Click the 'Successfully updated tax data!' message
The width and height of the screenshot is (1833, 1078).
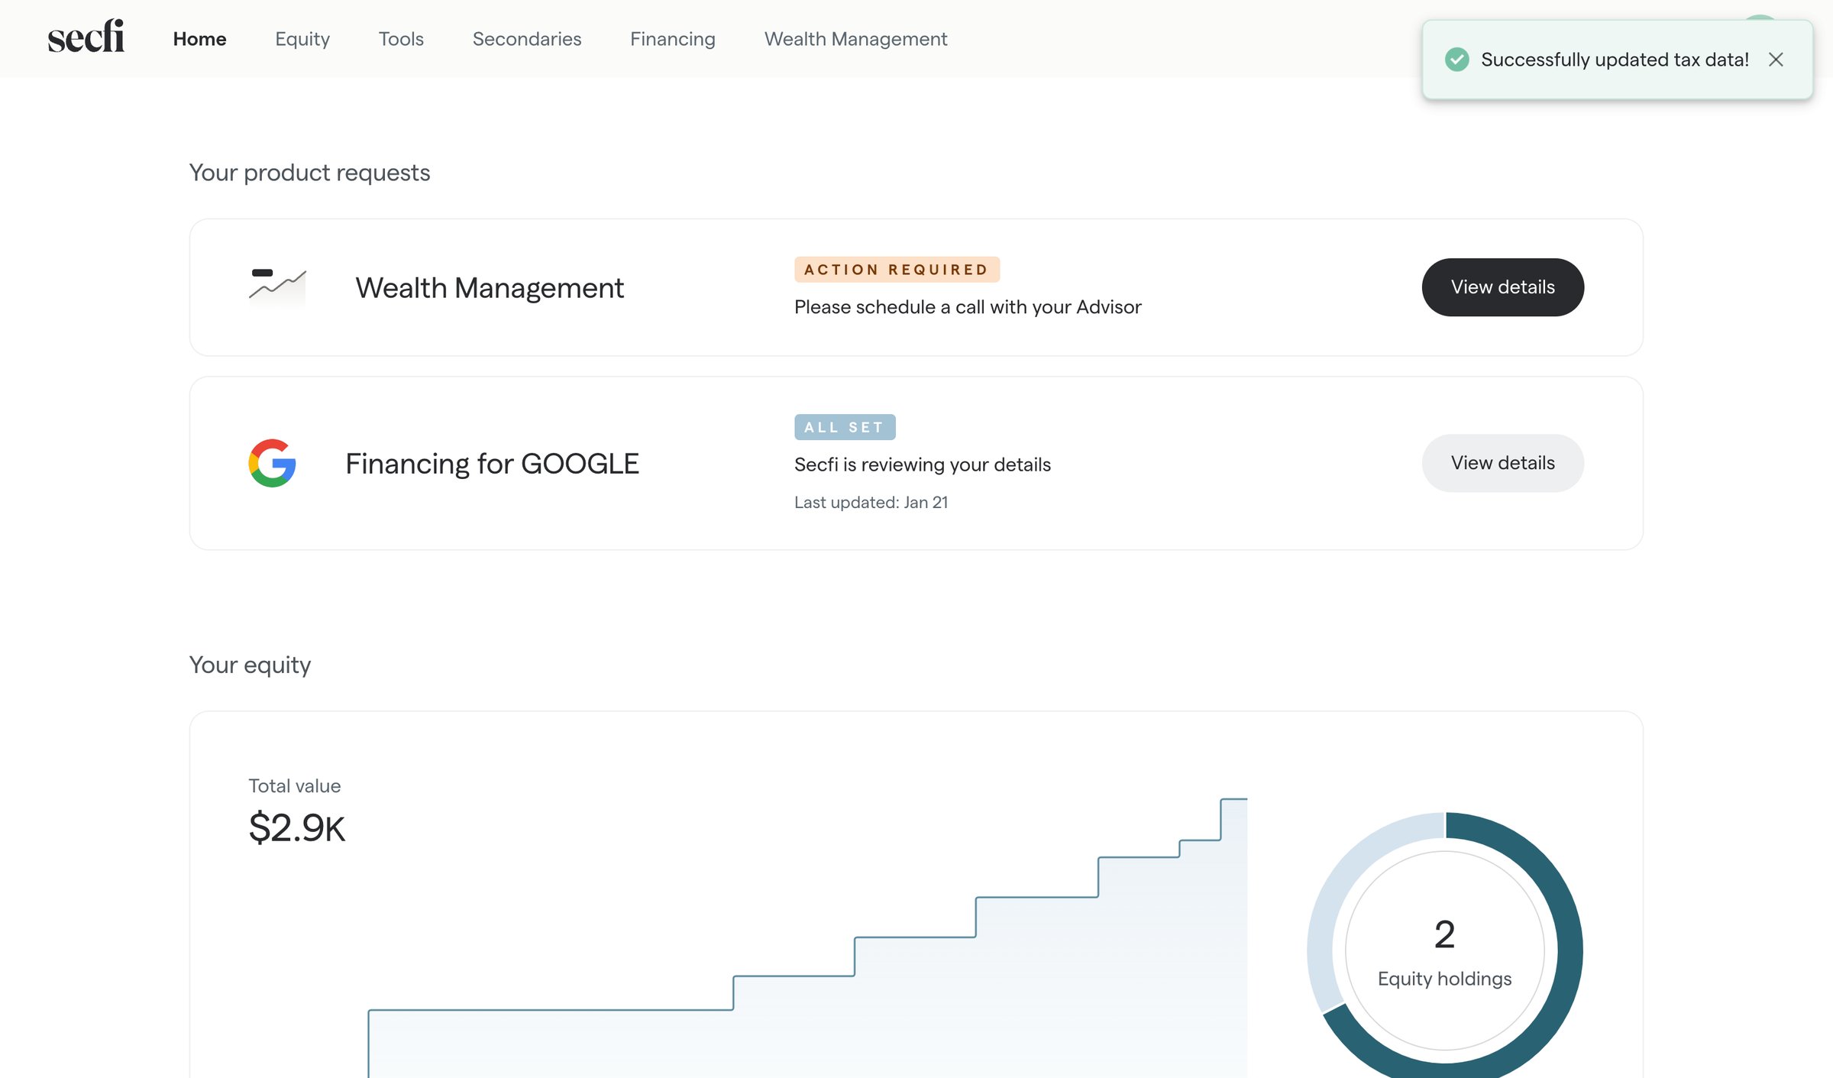(x=1615, y=60)
